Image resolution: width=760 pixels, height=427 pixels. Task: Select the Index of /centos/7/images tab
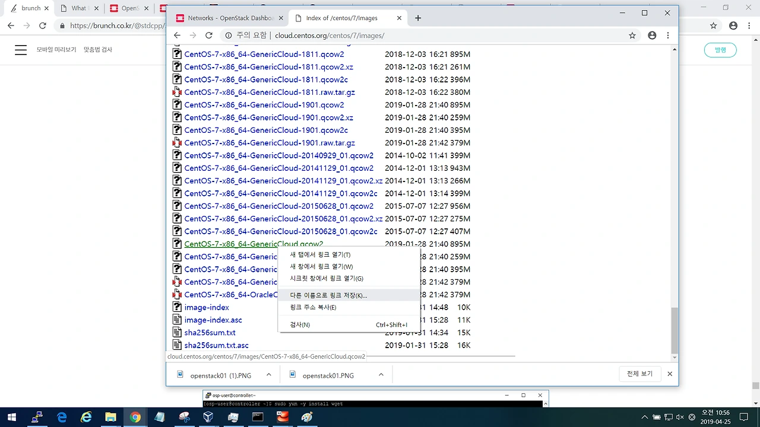348,18
